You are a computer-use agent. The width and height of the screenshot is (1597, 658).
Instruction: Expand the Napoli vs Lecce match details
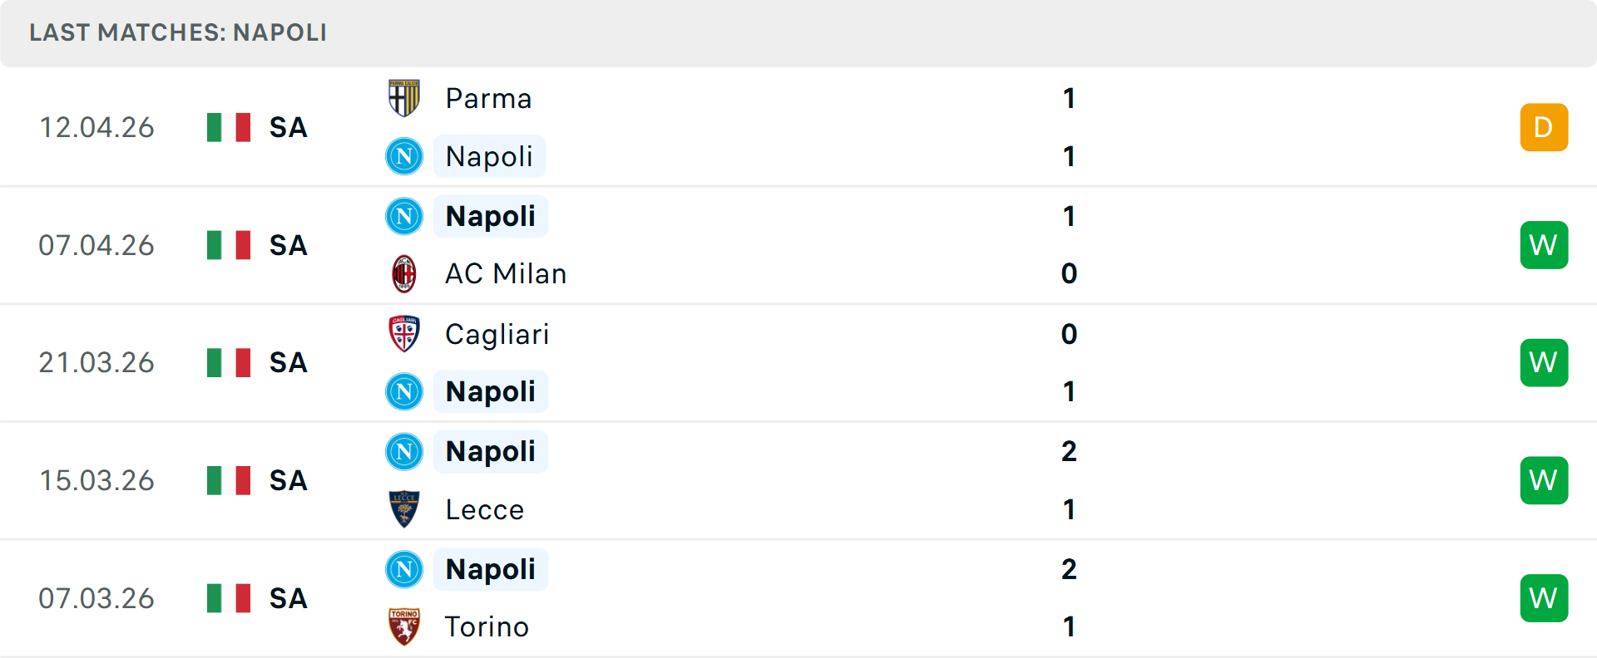[798, 480]
